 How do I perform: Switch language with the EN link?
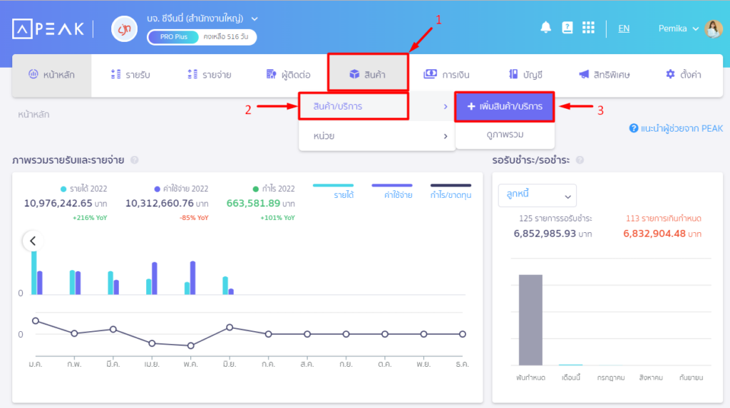pyautogui.click(x=624, y=28)
